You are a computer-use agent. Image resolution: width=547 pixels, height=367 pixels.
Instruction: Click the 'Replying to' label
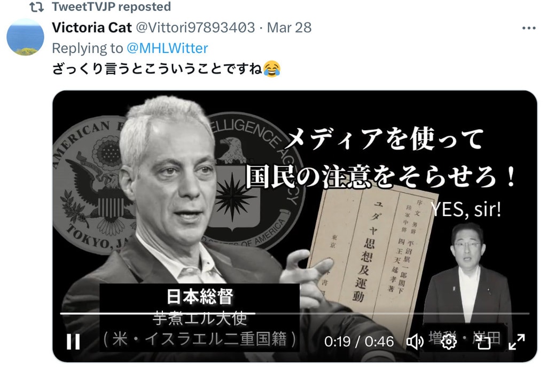pos(88,48)
